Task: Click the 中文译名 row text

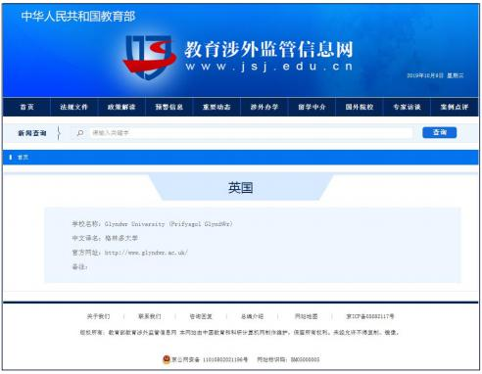Action: click(x=105, y=238)
